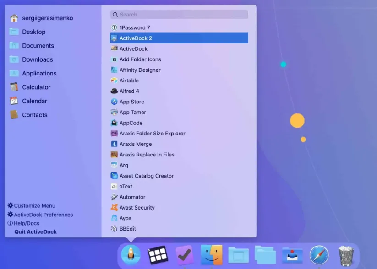Click the Automator robot icon
This screenshot has height=269, width=377.
[114, 197]
